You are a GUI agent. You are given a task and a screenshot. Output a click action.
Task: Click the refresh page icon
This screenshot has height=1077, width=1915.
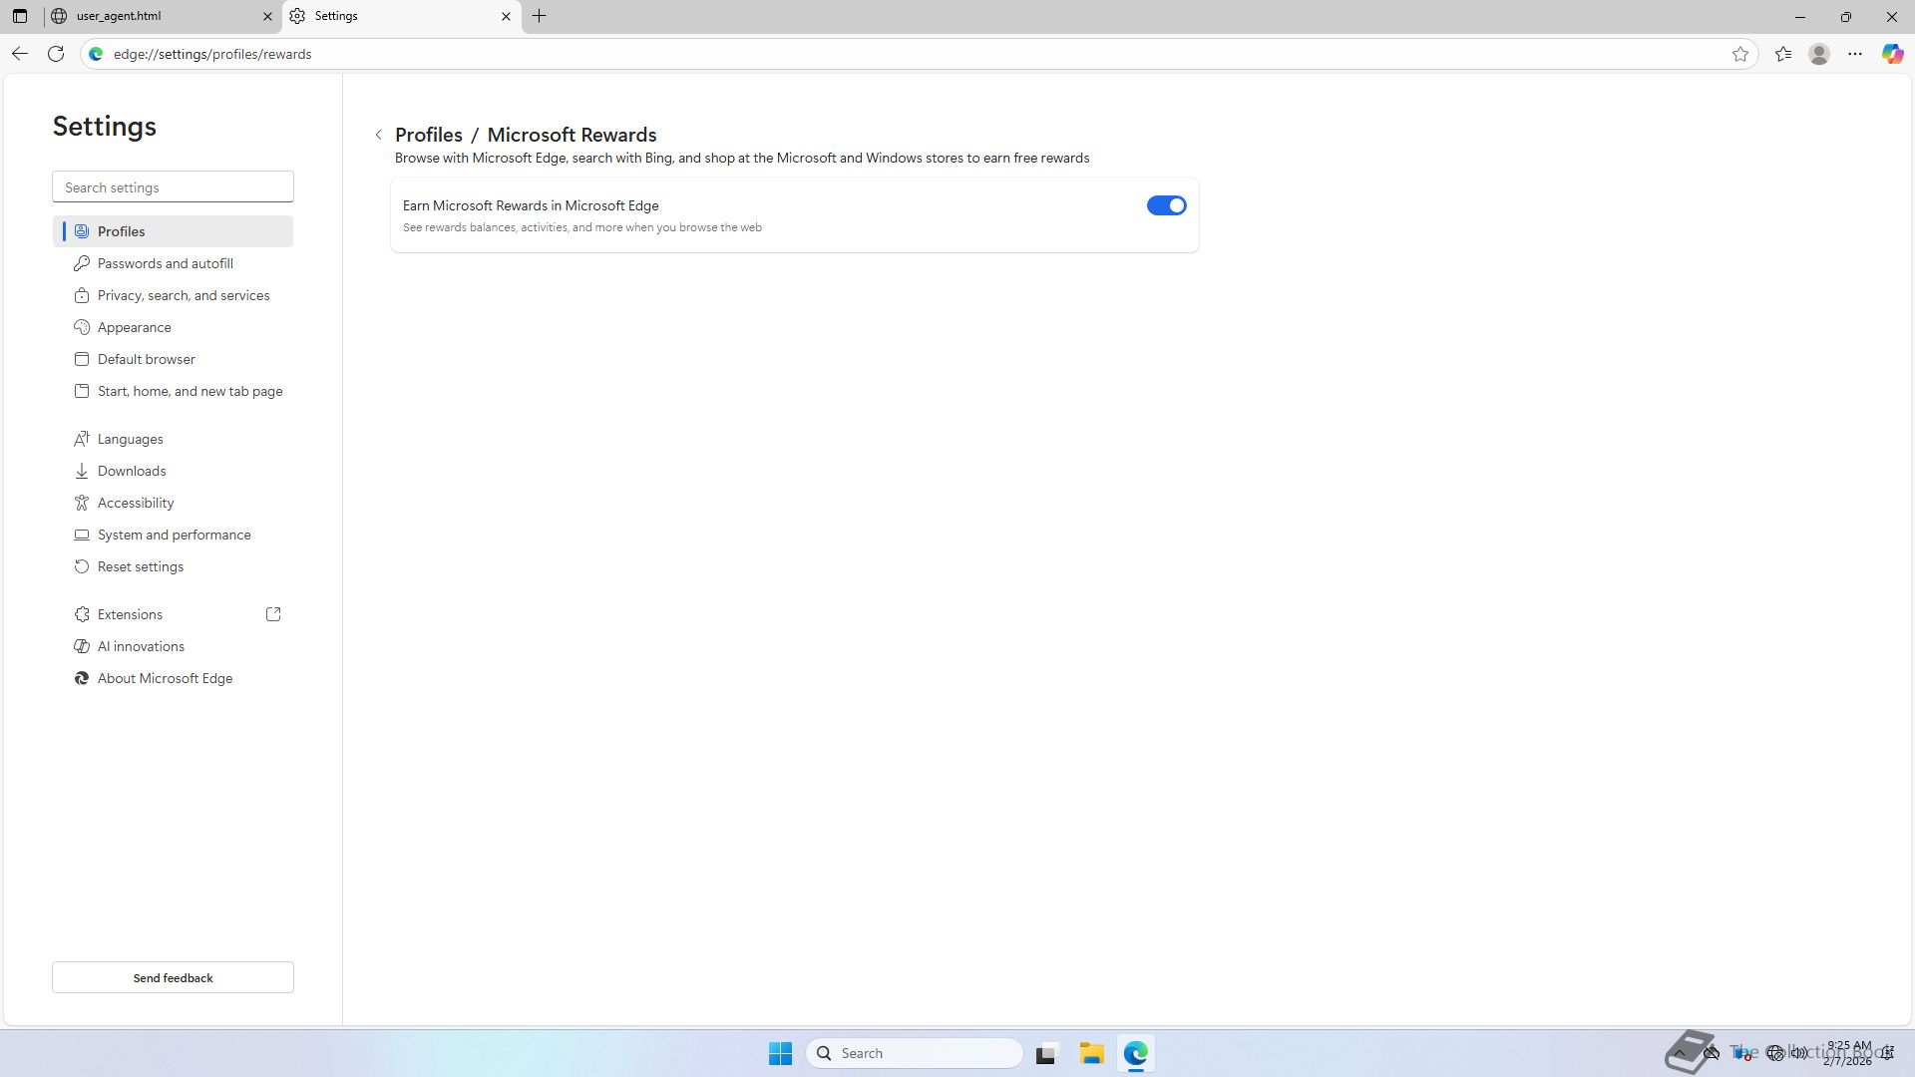(56, 54)
